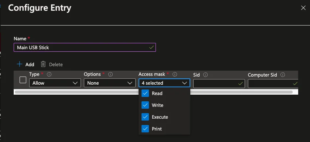Click the chevron arrow of Access mask dropdown

coord(184,83)
